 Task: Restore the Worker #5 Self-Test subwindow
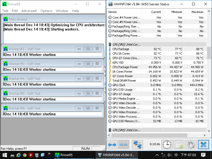[x=88, y=93]
